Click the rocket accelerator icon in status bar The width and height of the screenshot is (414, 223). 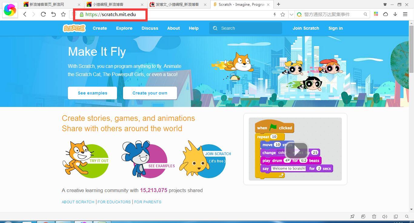352,216
